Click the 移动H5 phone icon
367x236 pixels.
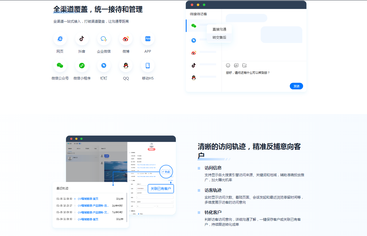(x=148, y=66)
